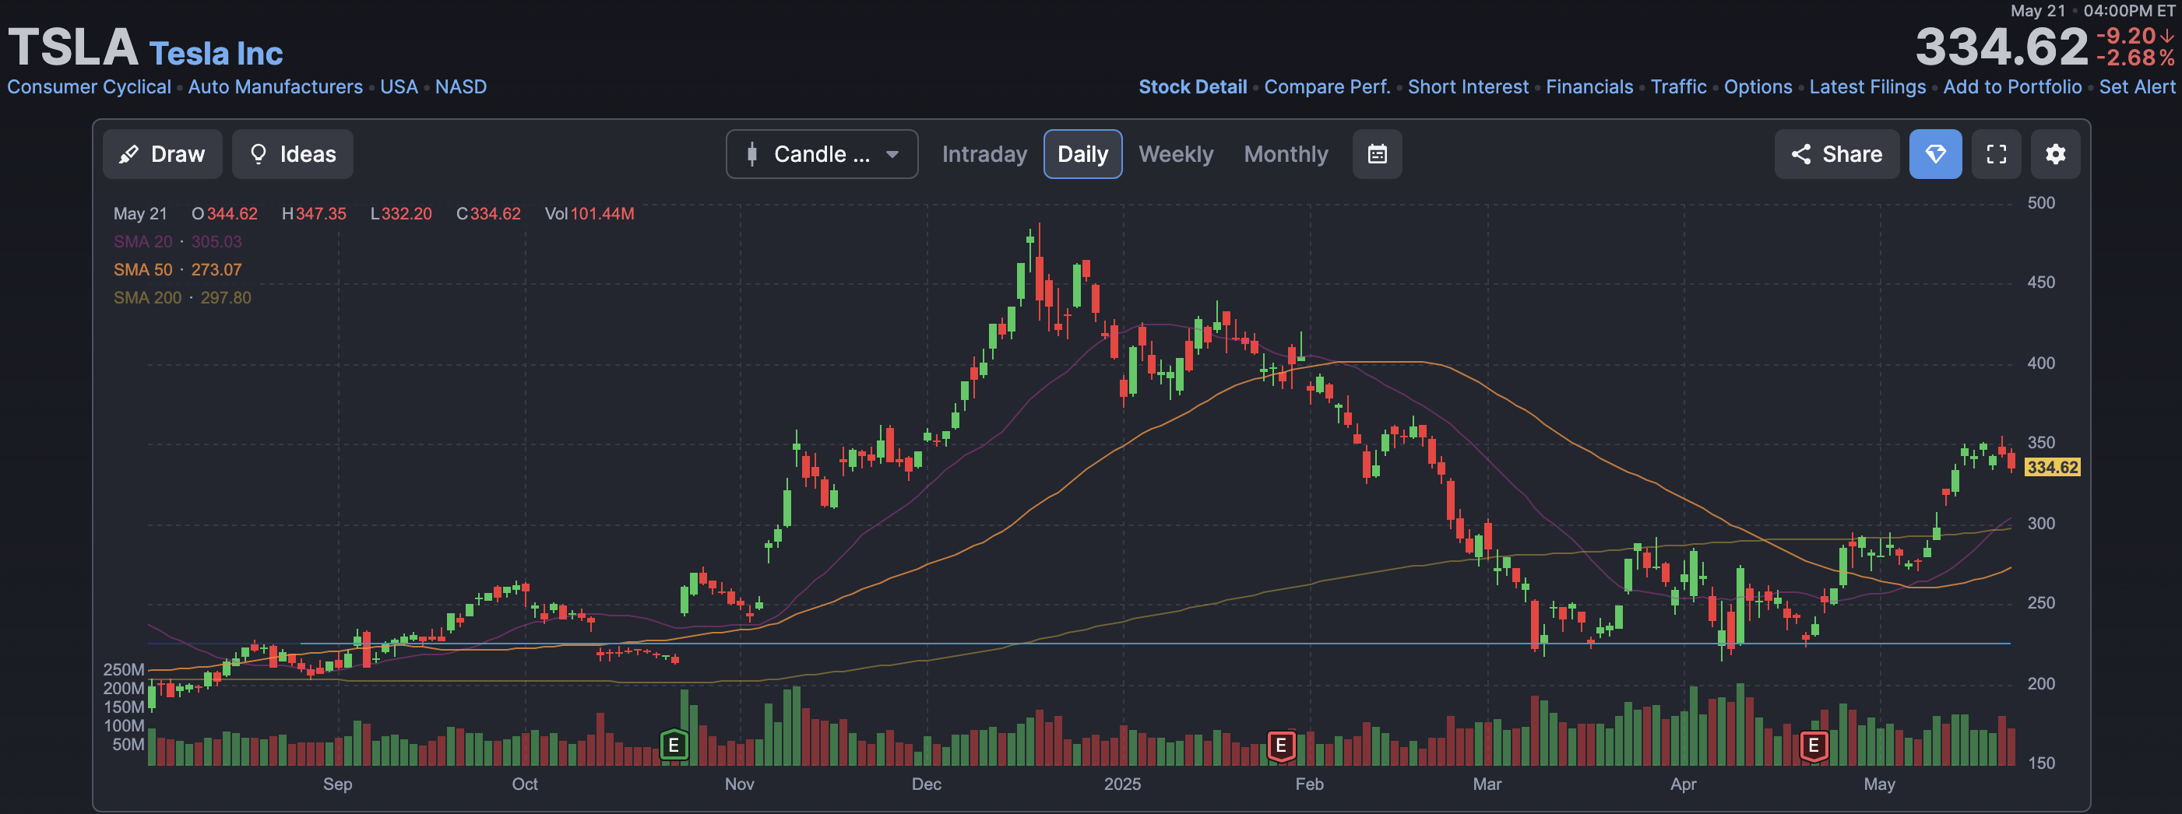Click the TSLA ticker heading
The width and height of the screenshot is (2182, 814).
coord(73,47)
